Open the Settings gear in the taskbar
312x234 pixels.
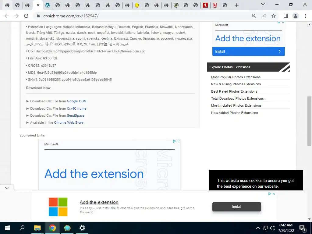click(82, 228)
